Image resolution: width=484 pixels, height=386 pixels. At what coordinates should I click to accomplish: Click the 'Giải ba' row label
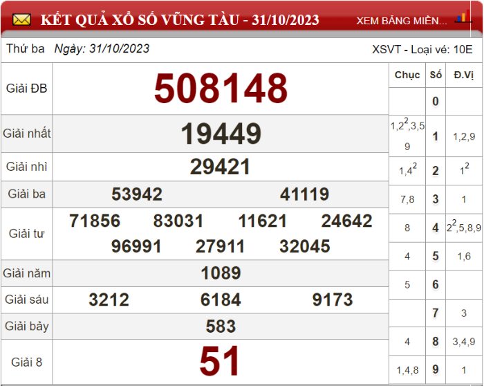click(26, 194)
